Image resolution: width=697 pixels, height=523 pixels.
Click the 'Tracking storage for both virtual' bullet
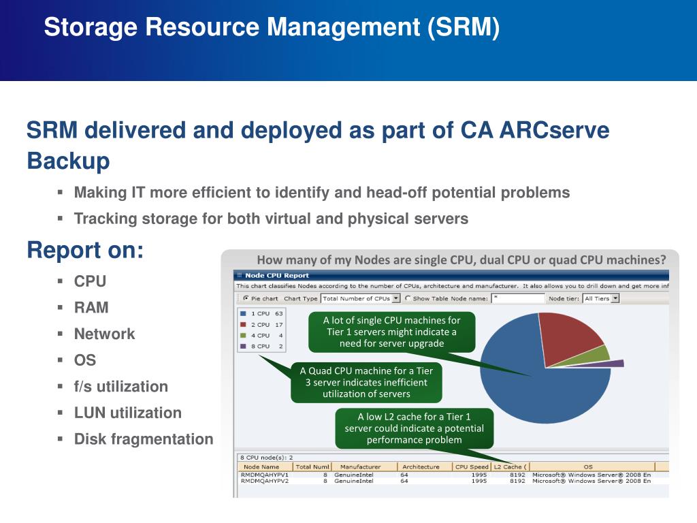point(271,219)
